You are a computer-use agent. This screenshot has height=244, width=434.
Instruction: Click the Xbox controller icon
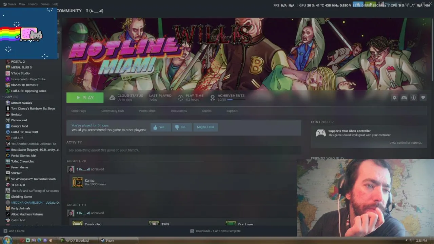(321, 133)
